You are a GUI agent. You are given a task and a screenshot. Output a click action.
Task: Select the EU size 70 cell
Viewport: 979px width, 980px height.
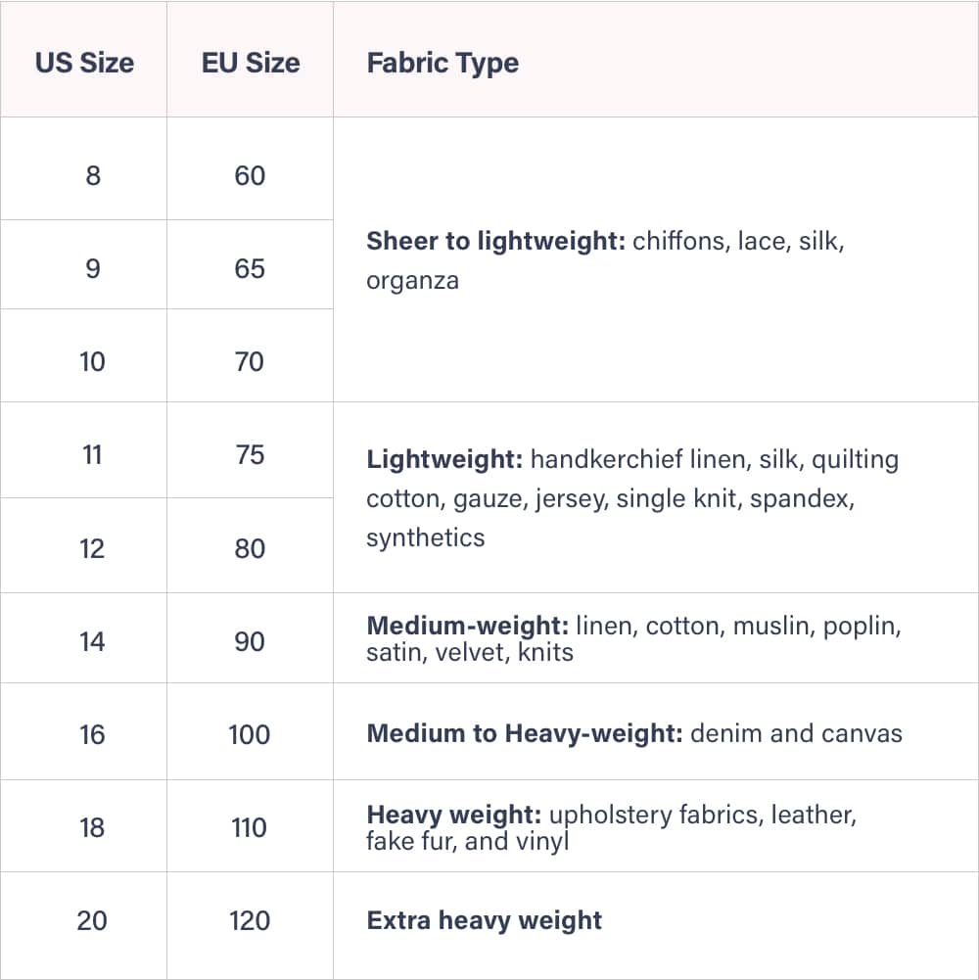250,361
